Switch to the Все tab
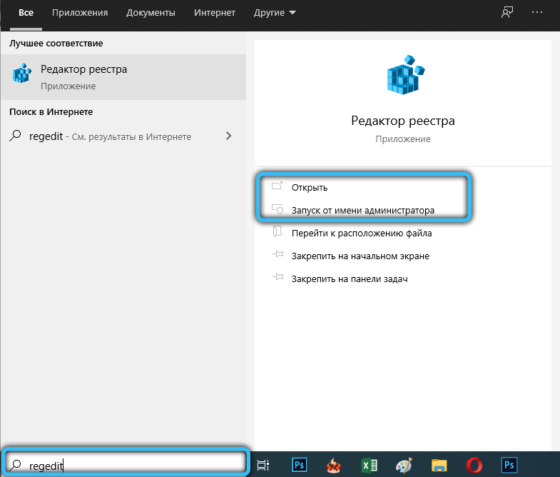The width and height of the screenshot is (560, 477). [x=26, y=13]
